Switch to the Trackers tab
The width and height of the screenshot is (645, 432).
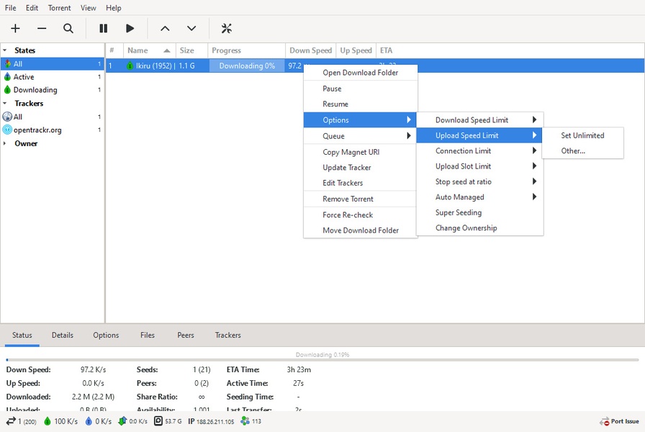coord(228,336)
